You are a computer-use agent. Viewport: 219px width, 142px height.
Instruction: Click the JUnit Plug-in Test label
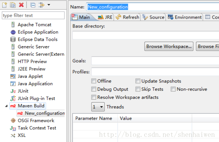[36, 99]
